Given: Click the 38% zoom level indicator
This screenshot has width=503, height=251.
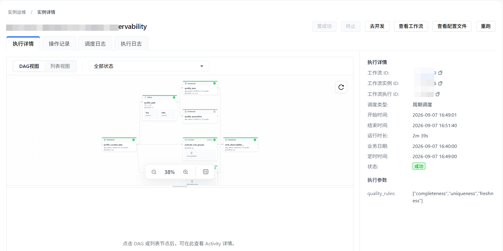Looking at the screenshot, I should pos(170,172).
